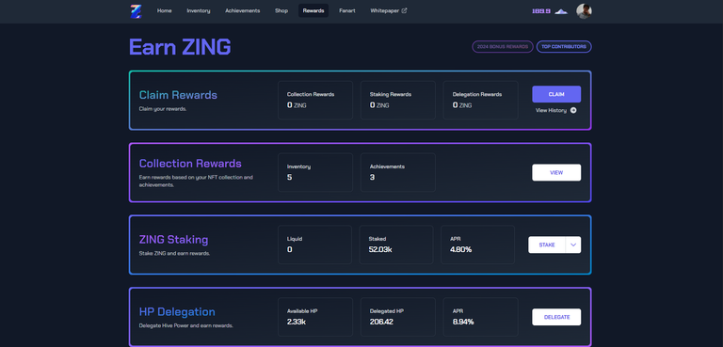Click the ZING Staking card title
723x347 pixels.
(173, 240)
